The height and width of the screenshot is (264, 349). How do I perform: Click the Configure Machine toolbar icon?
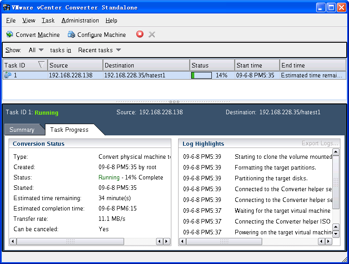pyautogui.click(x=71, y=35)
